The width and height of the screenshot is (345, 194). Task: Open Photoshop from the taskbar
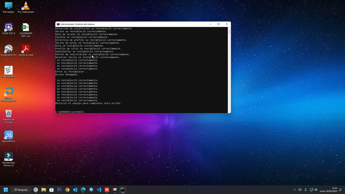coord(60,190)
